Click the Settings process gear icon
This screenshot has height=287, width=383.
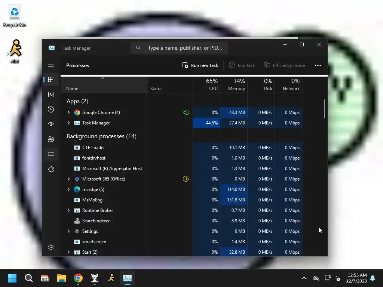click(77, 231)
